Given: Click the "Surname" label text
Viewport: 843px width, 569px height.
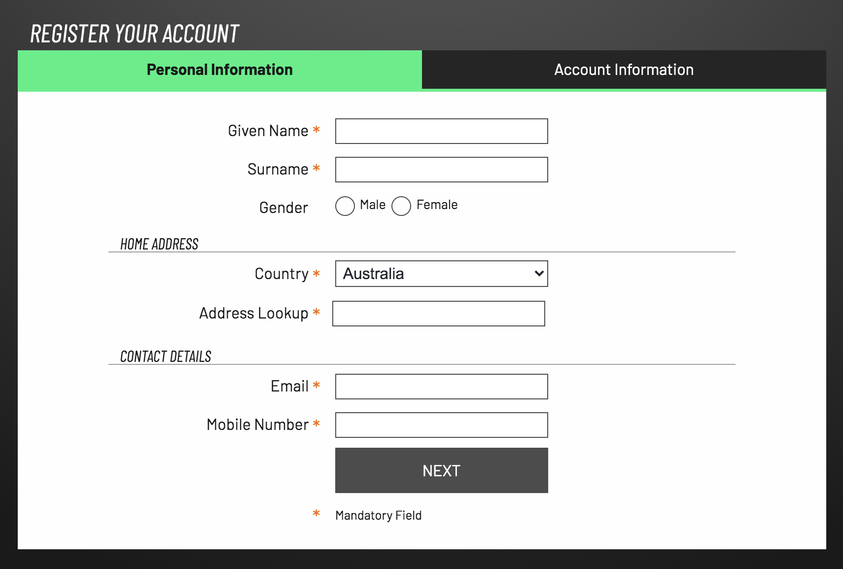Looking at the screenshot, I should pyautogui.click(x=278, y=170).
